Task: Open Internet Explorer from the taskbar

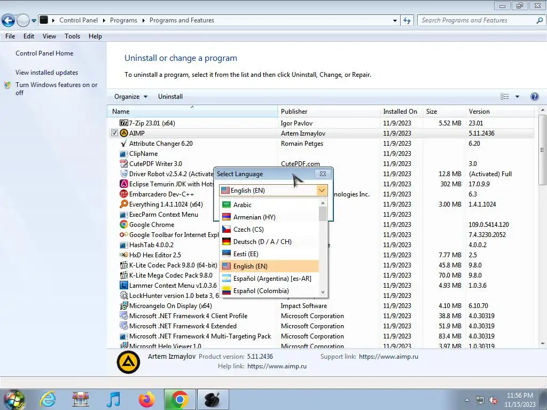Action: point(48,399)
